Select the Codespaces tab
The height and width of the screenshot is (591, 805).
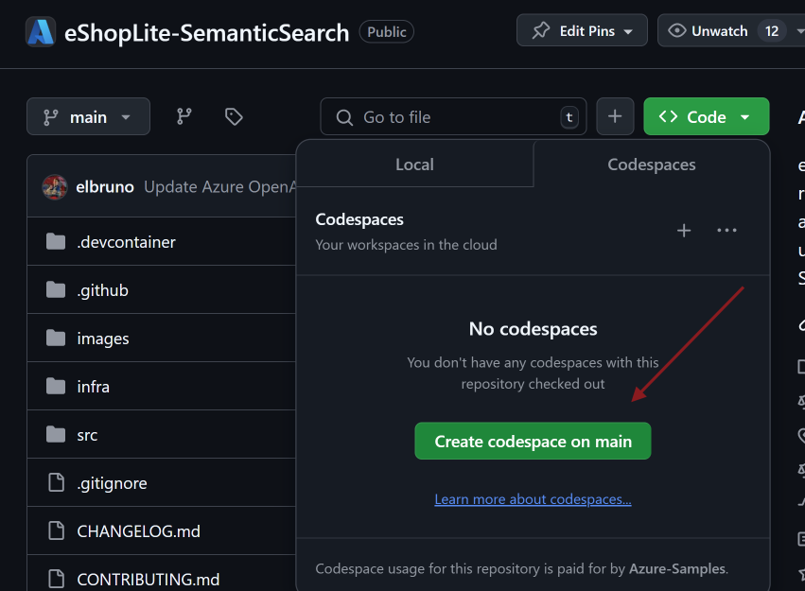pyautogui.click(x=652, y=165)
